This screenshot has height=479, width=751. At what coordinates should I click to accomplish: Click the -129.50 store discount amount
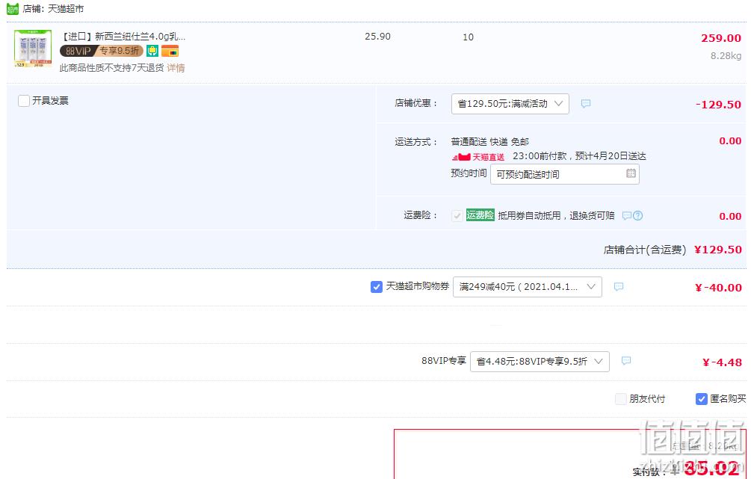click(x=718, y=105)
